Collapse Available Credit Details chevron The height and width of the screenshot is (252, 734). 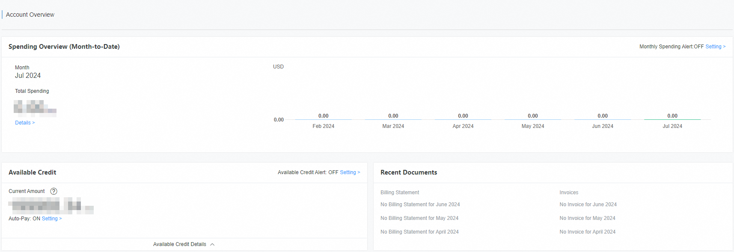[x=212, y=244]
